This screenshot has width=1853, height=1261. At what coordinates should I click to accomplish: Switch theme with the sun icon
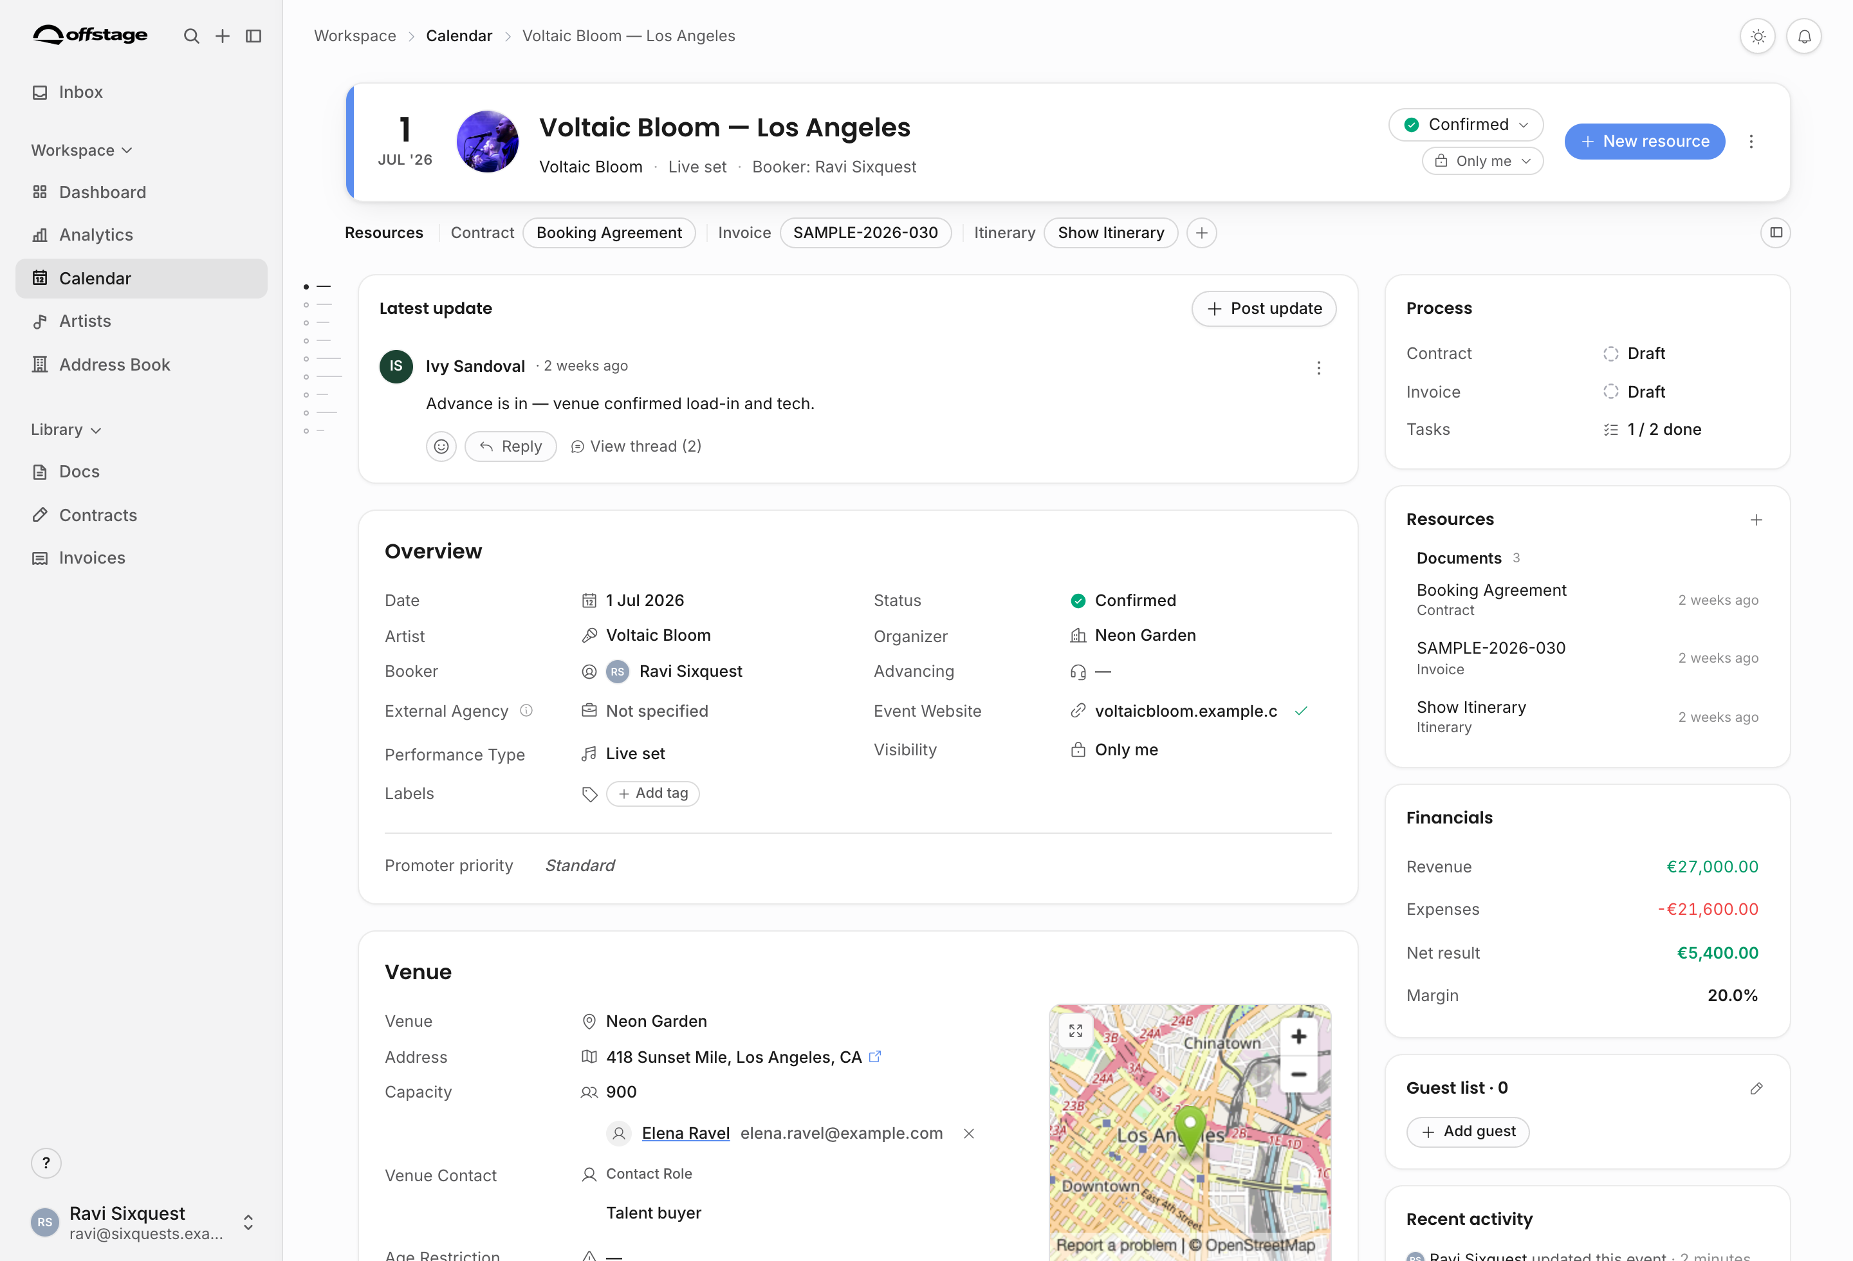(x=1757, y=37)
